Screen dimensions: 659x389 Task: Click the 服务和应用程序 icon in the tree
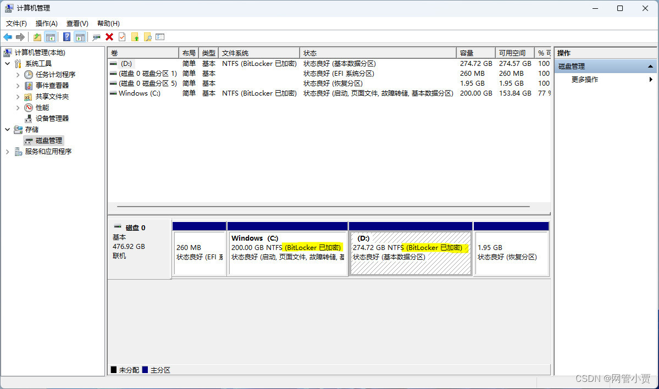click(x=18, y=152)
